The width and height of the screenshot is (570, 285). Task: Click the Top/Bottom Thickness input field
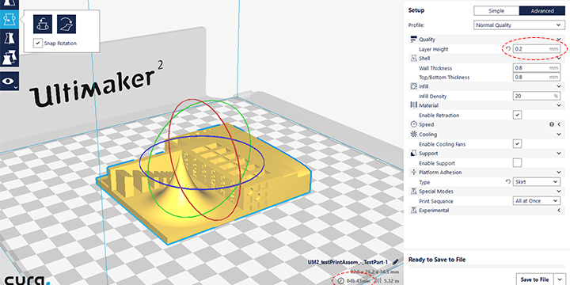(536, 77)
